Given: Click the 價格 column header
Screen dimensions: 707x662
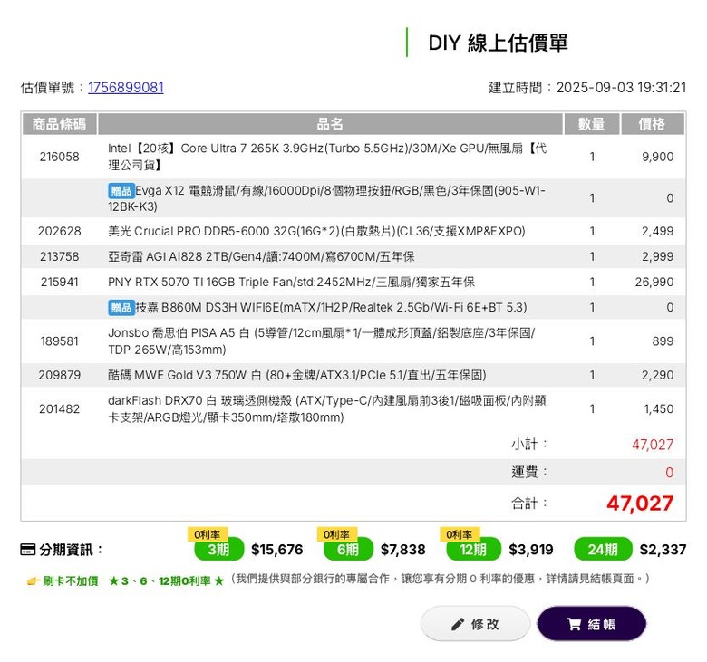Looking at the screenshot, I should pyautogui.click(x=652, y=124).
